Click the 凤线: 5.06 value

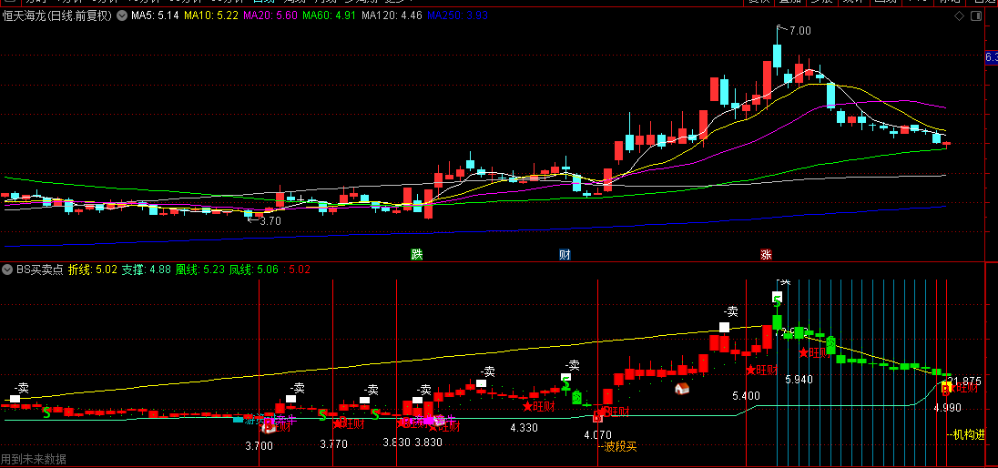253,270
